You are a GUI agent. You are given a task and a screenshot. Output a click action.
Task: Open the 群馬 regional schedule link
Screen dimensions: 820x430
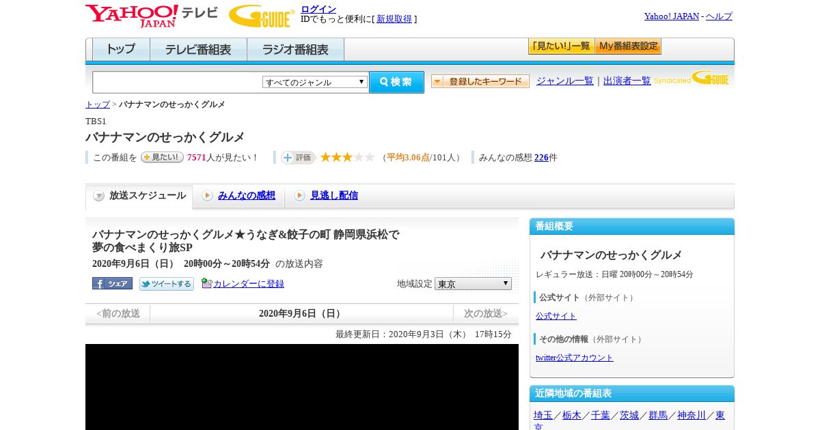tap(658, 415)
